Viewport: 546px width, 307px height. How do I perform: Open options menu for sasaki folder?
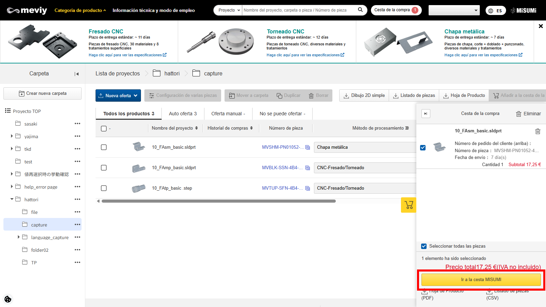click(77, 124)
